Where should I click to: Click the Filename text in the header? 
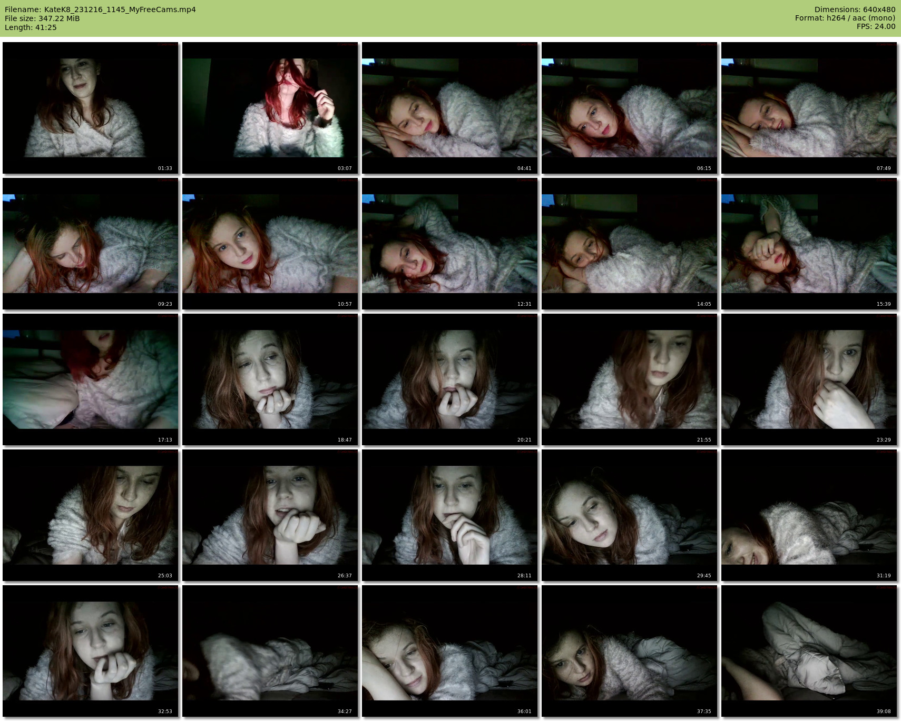[100, 9]
